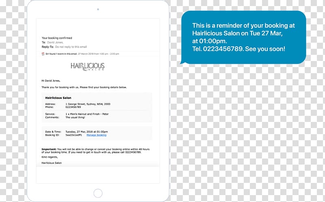Click the 'Address:' label
Screen dimensions: 325x202
[x=50, y=104]
